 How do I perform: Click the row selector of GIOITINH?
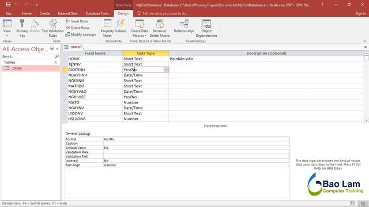65,70
